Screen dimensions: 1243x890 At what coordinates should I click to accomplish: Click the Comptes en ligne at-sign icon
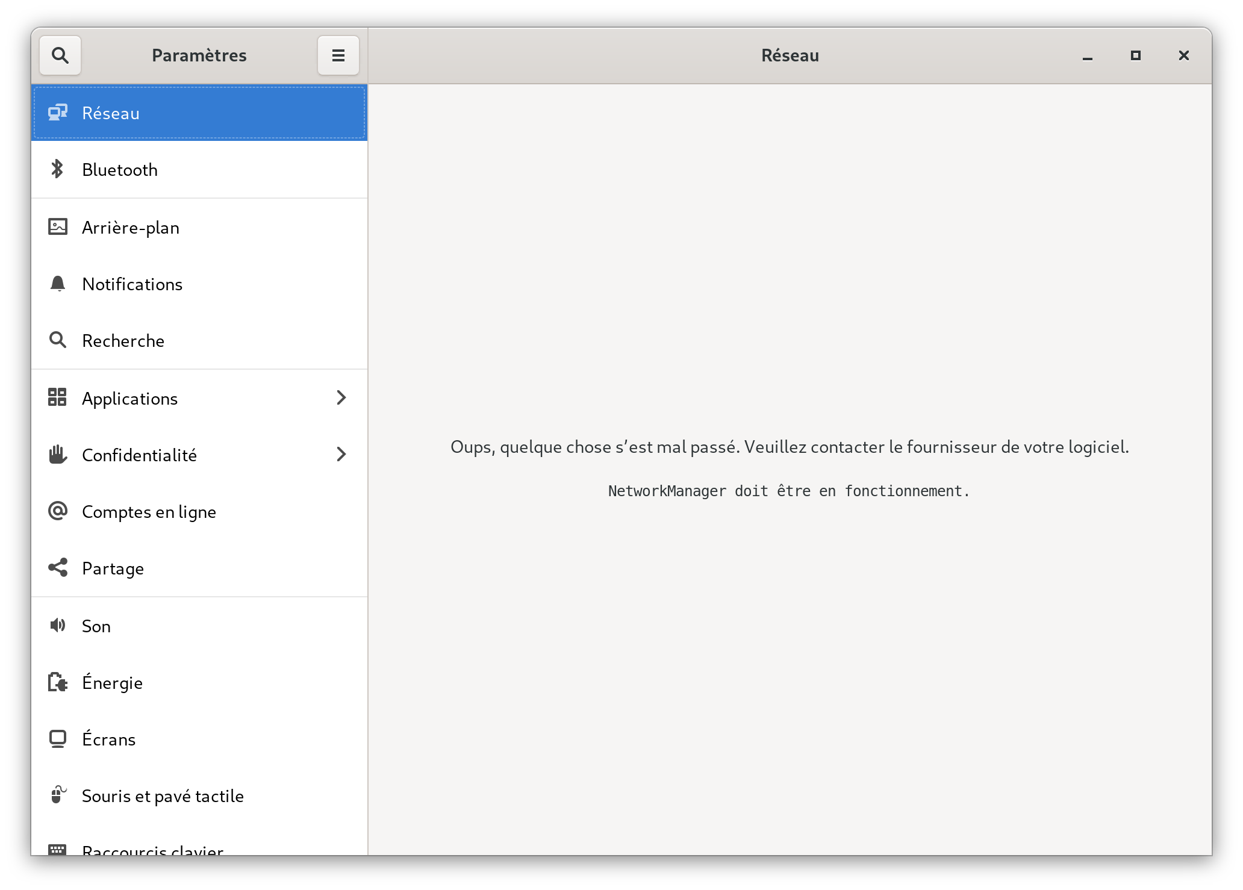click(58, 511)
